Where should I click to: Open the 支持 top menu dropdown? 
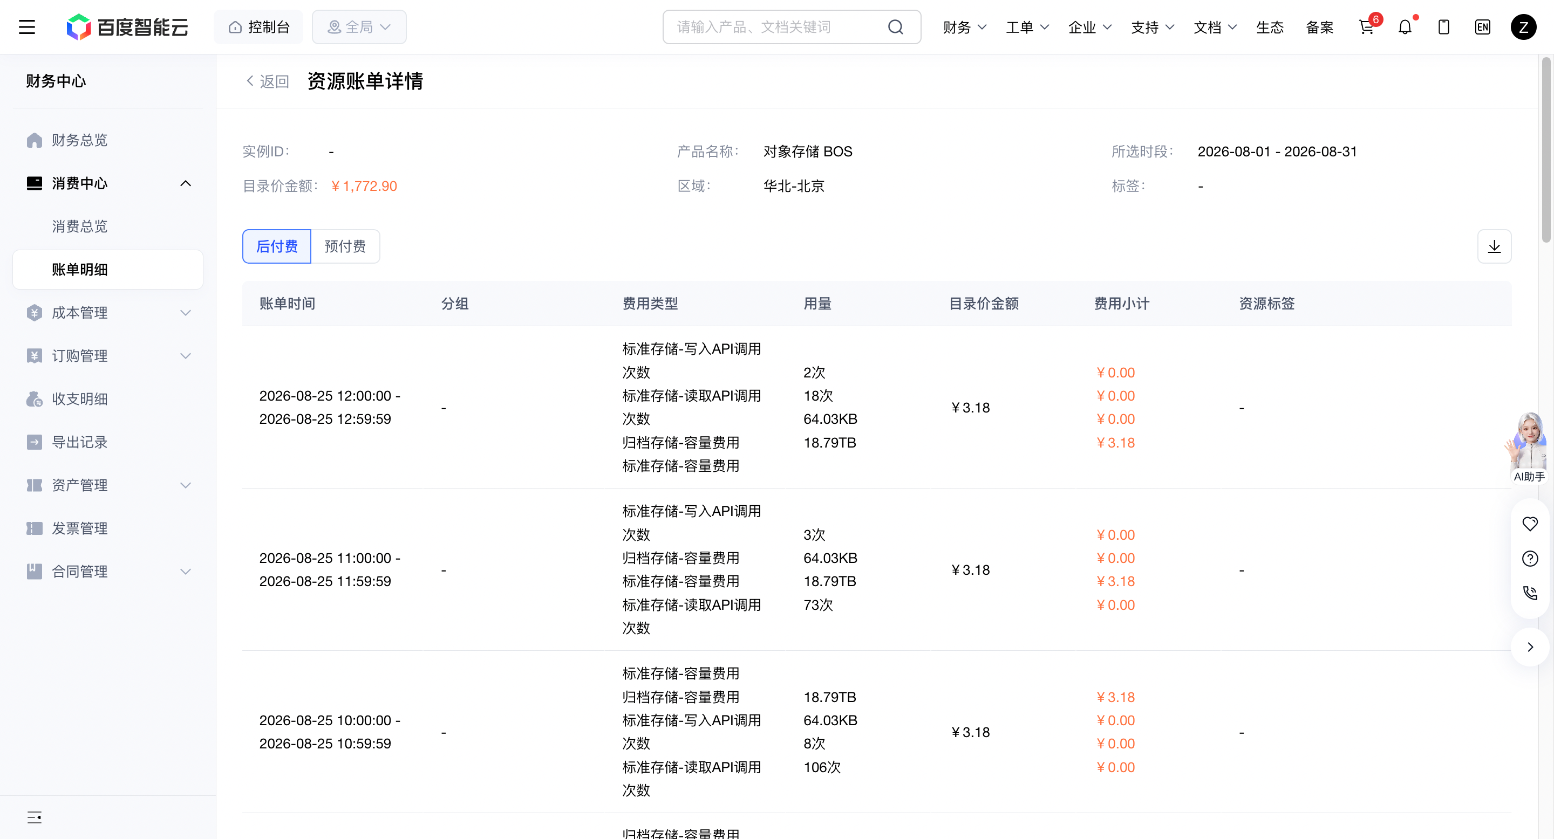click(x=1152, y=27)
